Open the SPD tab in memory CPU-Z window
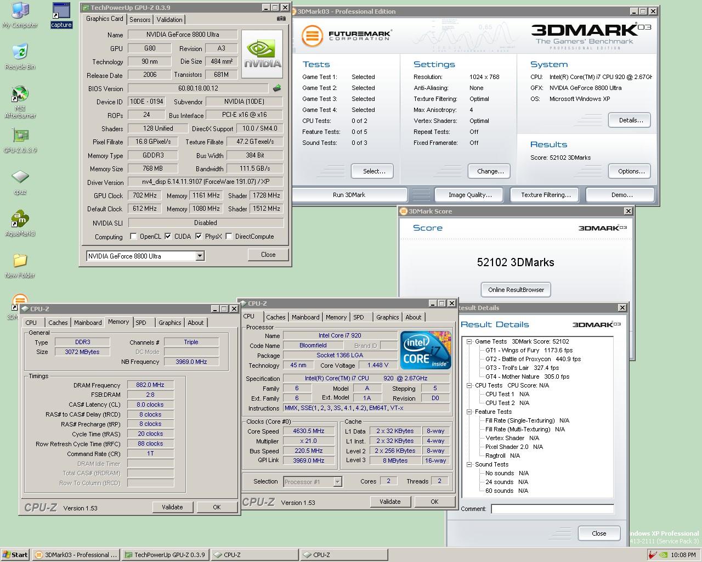The image size is (702, 562). coord(141,323)
